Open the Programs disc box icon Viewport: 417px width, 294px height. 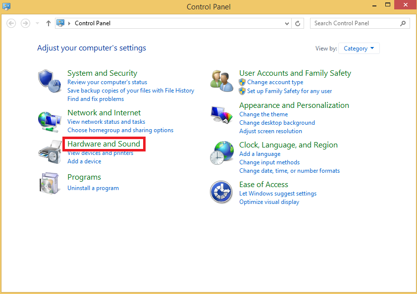(x=49, y=183)
